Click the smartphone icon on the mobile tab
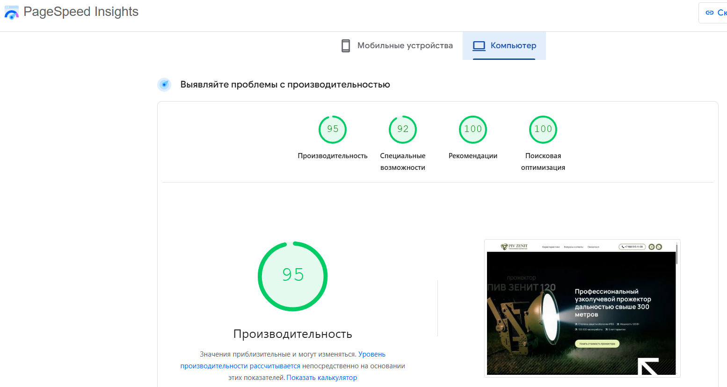727x387 pixels. pyautogui.click(x=346, y=45)
